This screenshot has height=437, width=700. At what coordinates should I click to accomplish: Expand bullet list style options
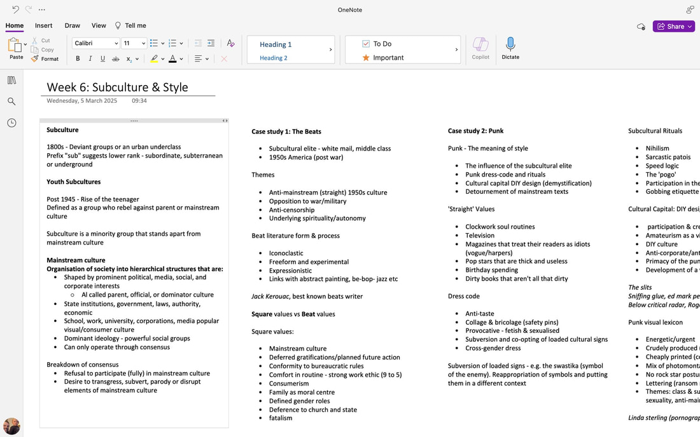click(163, 44)
